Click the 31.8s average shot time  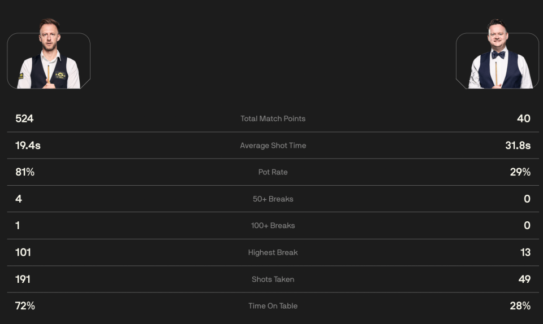[518, 146]
